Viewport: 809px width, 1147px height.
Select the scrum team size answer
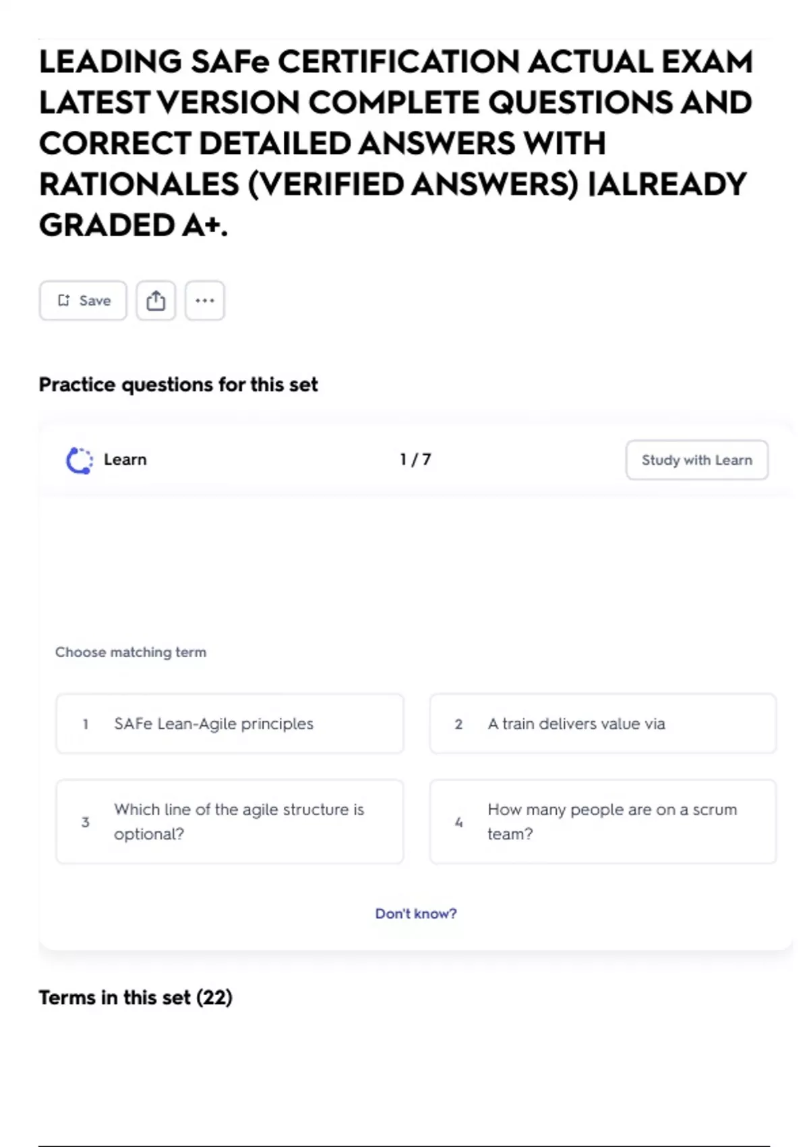coord(603,822)
